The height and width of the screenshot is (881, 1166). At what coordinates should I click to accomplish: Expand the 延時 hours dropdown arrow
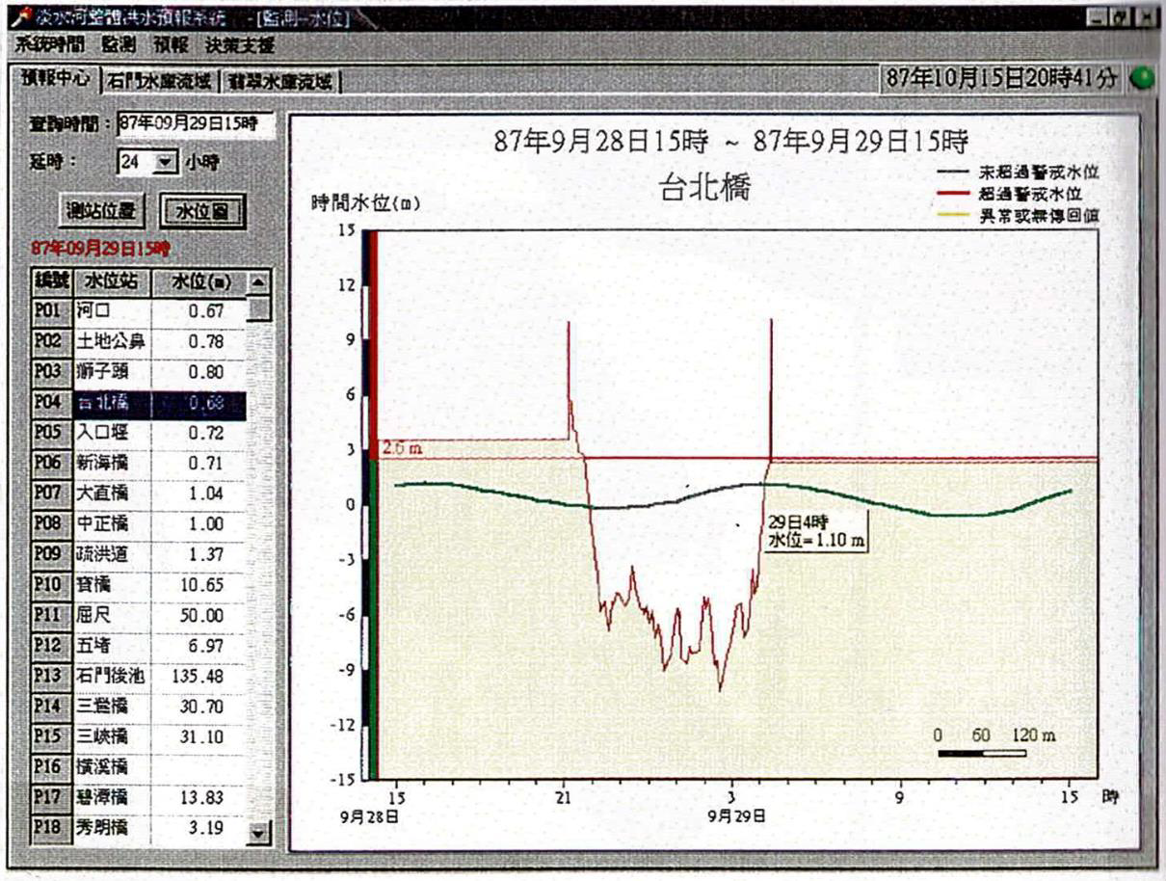point(166,162)
